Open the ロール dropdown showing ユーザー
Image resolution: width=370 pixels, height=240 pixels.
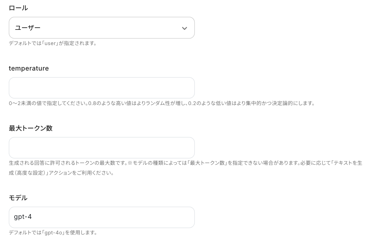click(x=102, y=28)
